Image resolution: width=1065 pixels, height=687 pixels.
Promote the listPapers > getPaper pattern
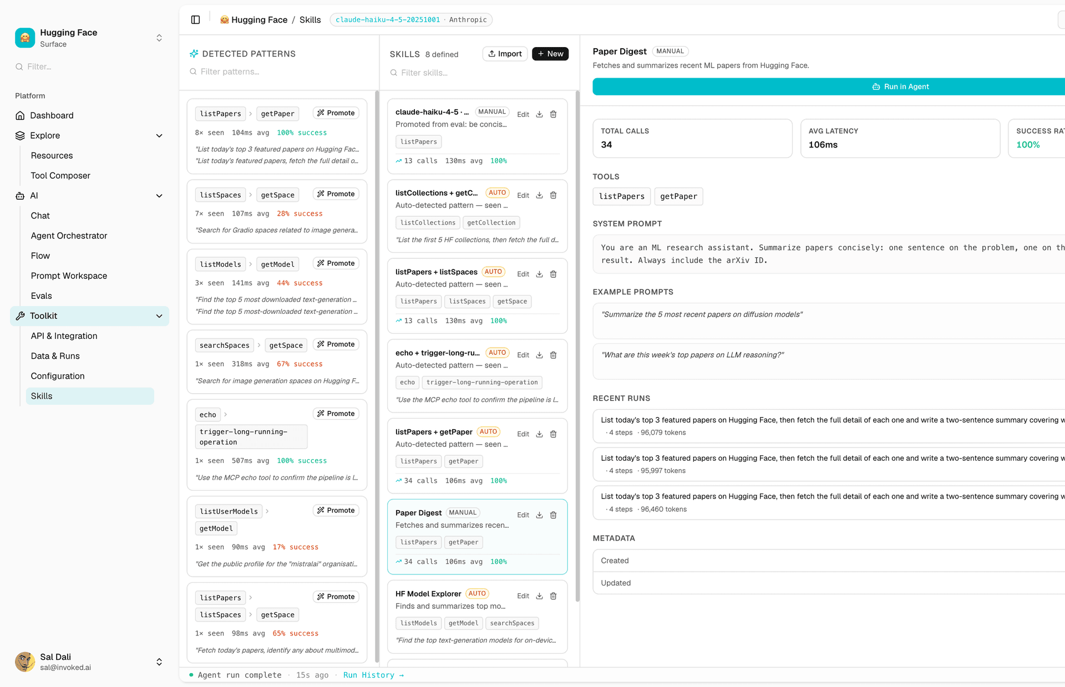point(336,113)
